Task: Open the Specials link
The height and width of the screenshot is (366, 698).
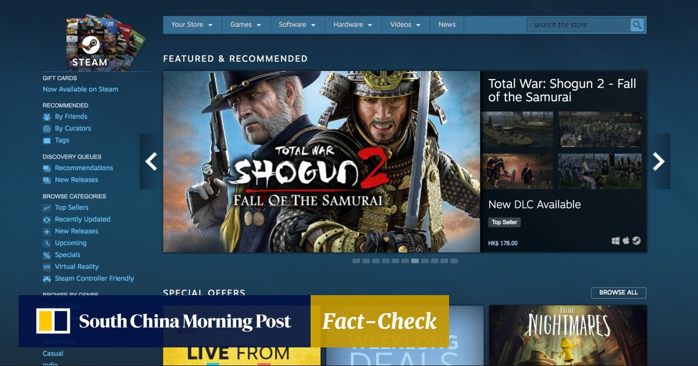Action: (67, 255)
